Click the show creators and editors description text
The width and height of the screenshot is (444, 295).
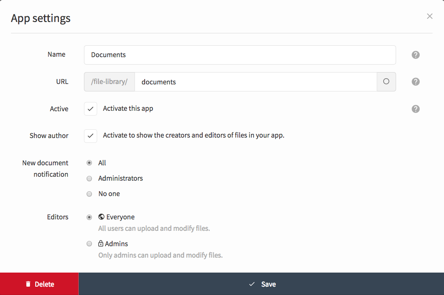tap(194, 135)
